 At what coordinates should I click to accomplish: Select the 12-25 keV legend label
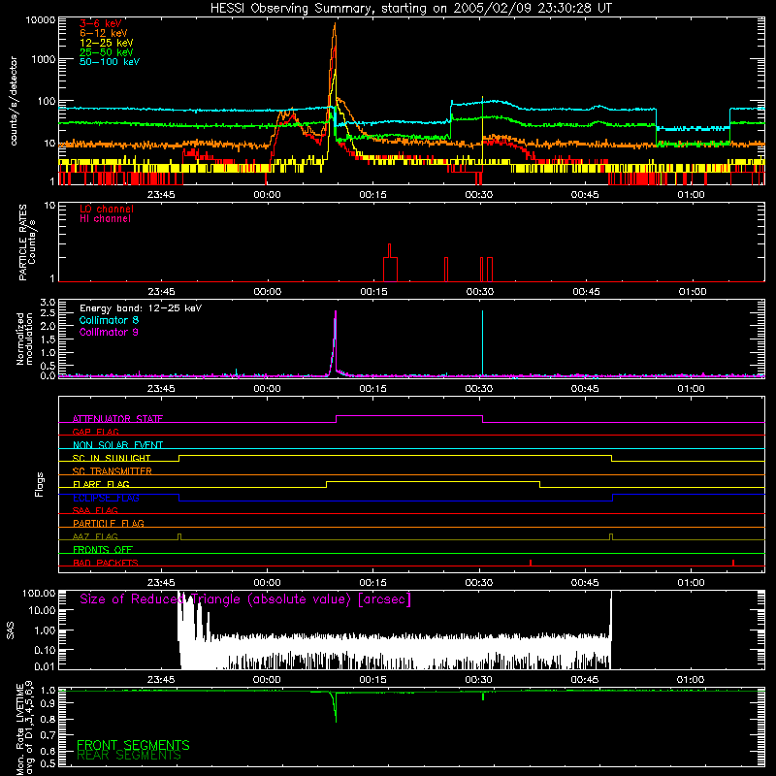coord(107,43)
